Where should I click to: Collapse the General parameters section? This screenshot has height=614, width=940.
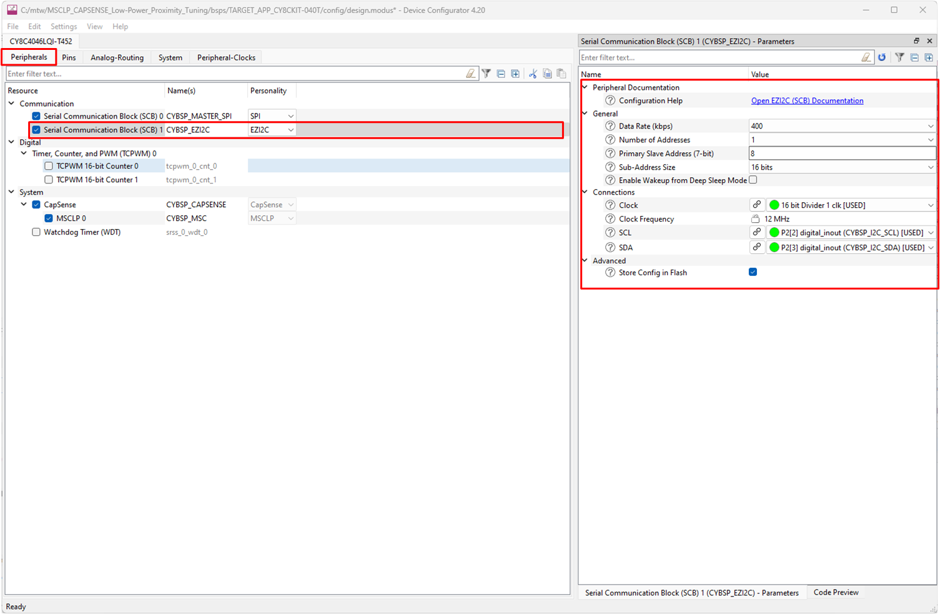point(585,114)
